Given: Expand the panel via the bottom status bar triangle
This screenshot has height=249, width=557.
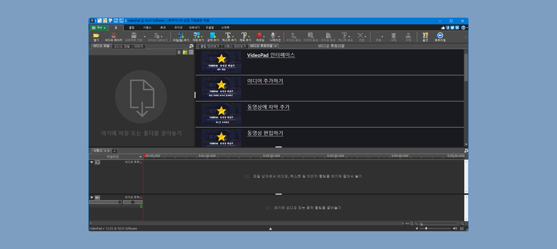Looking at the screenshot, I should point(270,229).
